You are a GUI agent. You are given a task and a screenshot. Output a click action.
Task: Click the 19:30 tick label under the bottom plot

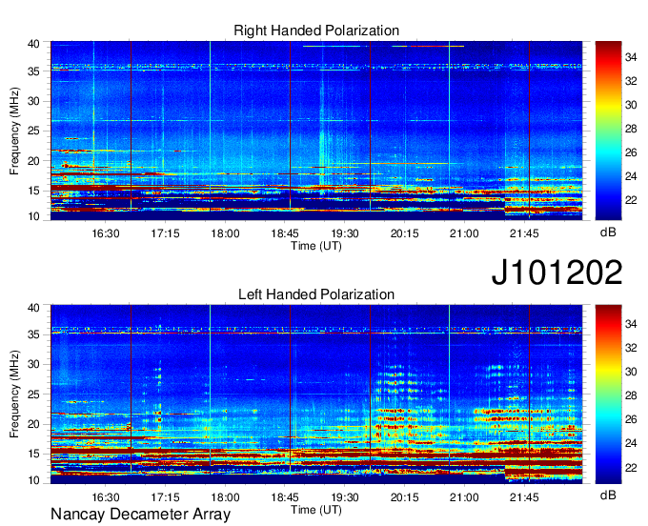345,497
